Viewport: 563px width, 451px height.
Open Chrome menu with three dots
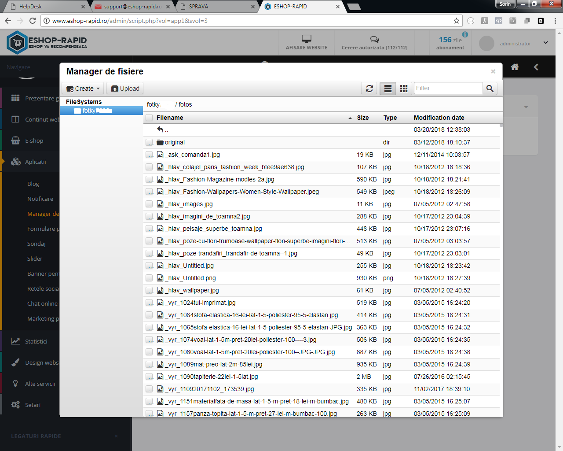[555, 21]
